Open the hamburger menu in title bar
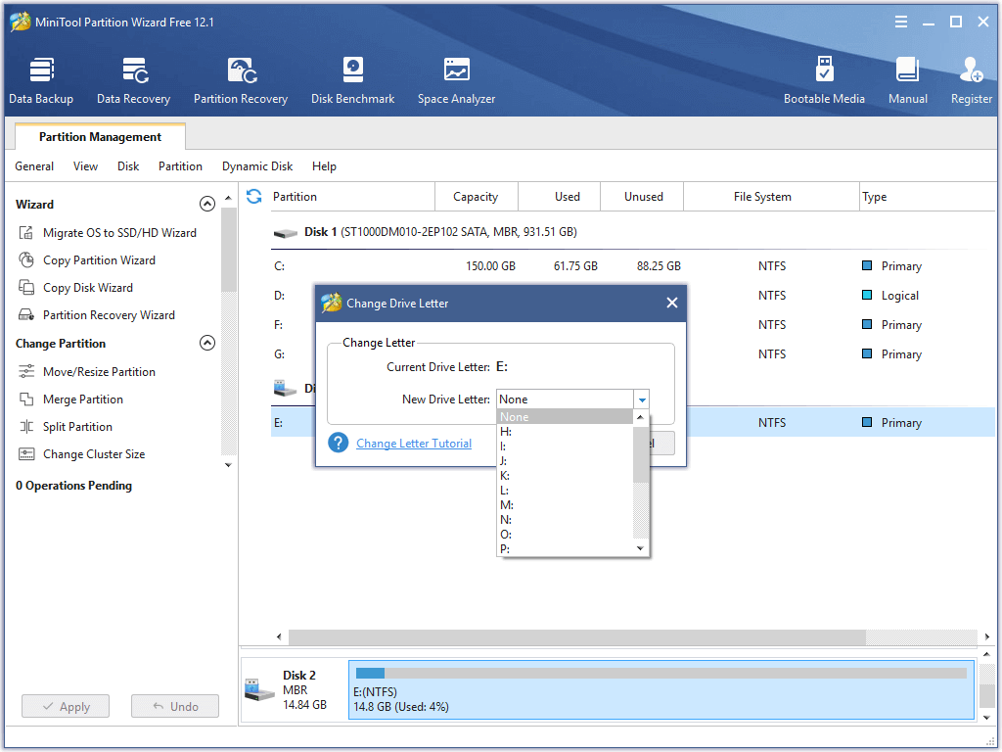The height and width of the screenshot is (752, 1002). [901, 22]
